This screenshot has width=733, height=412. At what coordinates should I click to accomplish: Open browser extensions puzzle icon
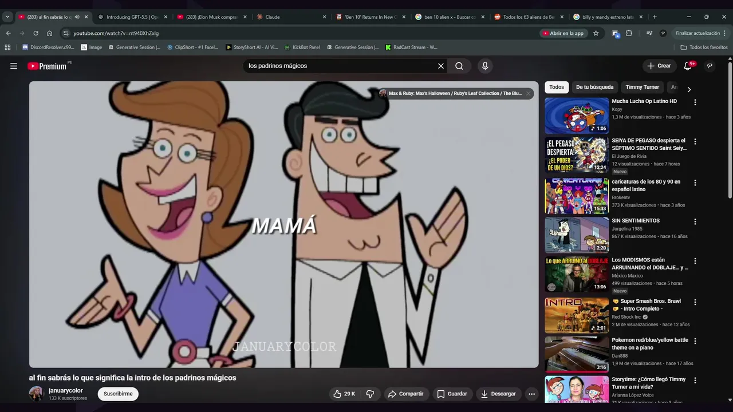629,33
